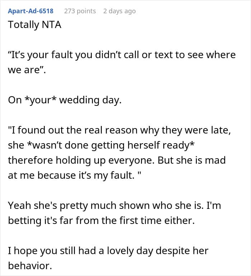
Task: Click the line 'therefore holding up everyone'
Action: pyautogui.click(x=117, y=160)
